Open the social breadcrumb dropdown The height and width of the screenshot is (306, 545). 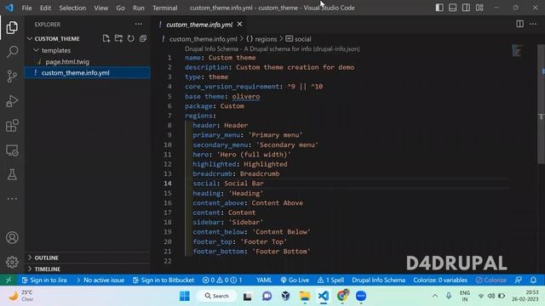pos(298,39)
